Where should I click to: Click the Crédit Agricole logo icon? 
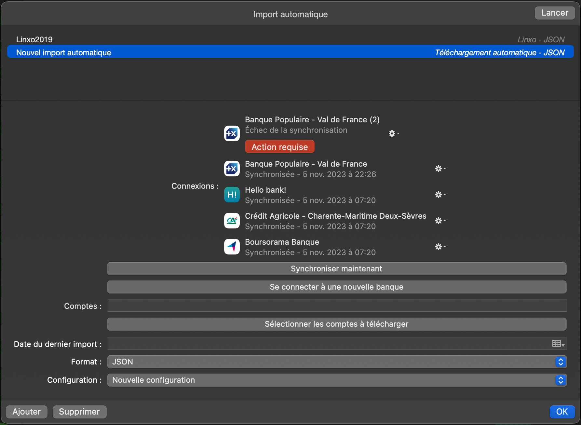pos(232,221)
